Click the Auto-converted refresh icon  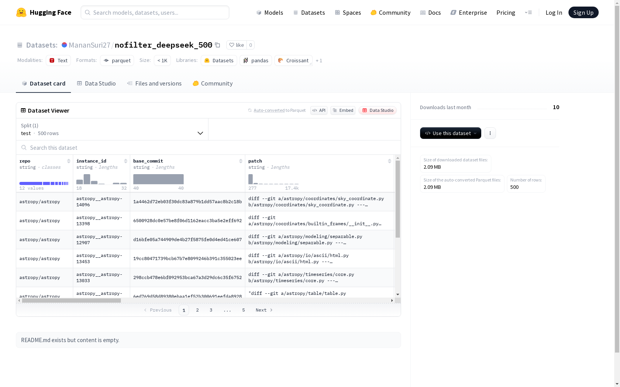(250, 110)
